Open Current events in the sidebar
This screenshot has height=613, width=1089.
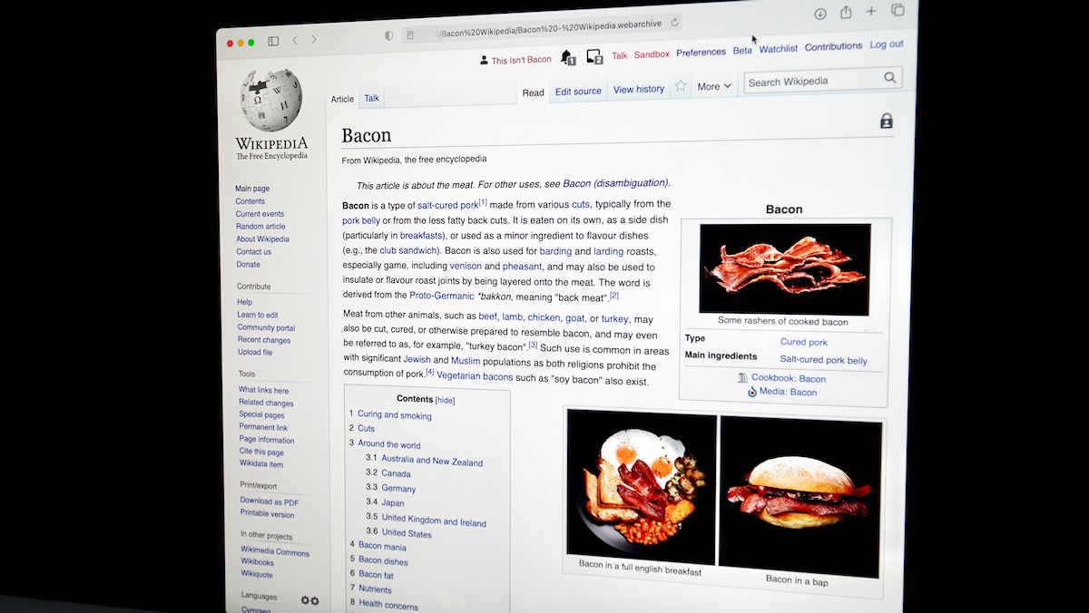(260, 214)
